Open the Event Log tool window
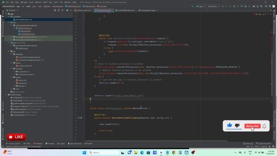 [248, 143]
